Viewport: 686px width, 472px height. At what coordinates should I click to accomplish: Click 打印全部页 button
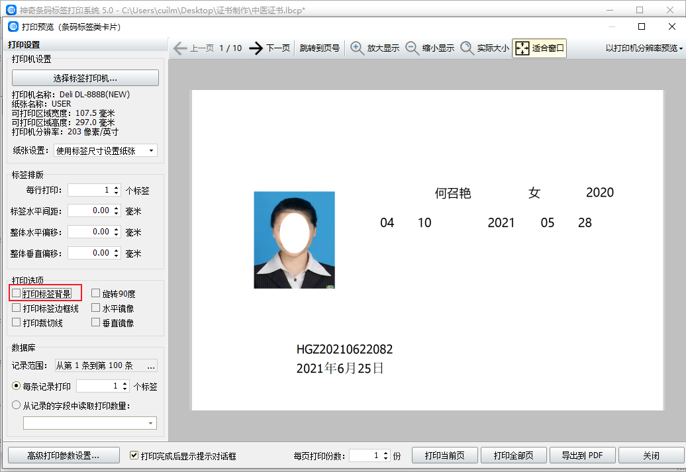point(514,455)
